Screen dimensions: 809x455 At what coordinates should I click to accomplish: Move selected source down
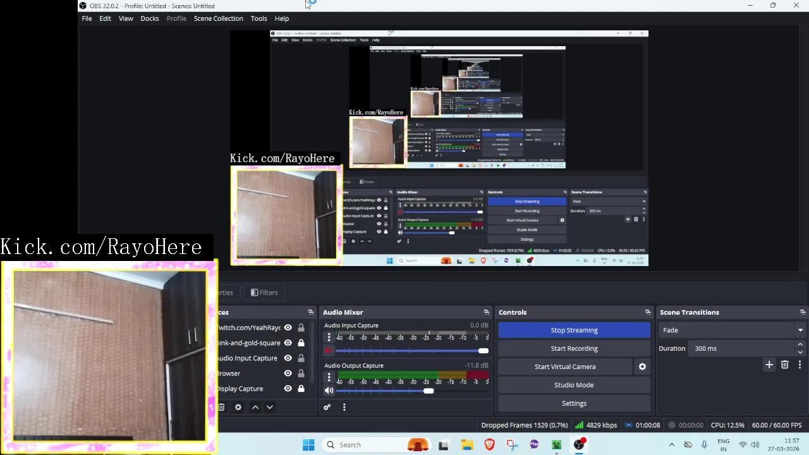click(270, 408)
